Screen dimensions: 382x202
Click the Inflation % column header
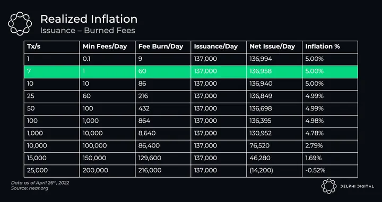pos(330,47)
